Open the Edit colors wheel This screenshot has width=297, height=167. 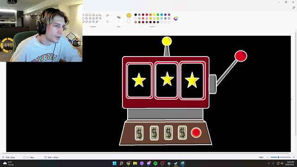click(x=176, y=19)
